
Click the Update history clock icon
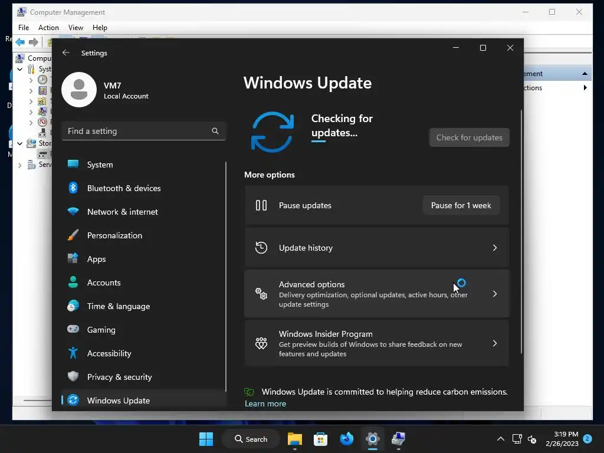pyautogui.click(x=261, y=248)
